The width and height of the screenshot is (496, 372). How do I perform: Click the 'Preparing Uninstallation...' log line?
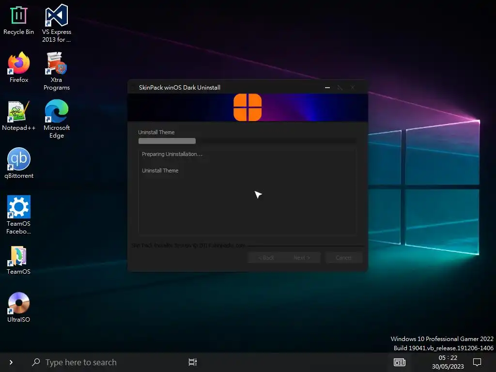point(172,154)
